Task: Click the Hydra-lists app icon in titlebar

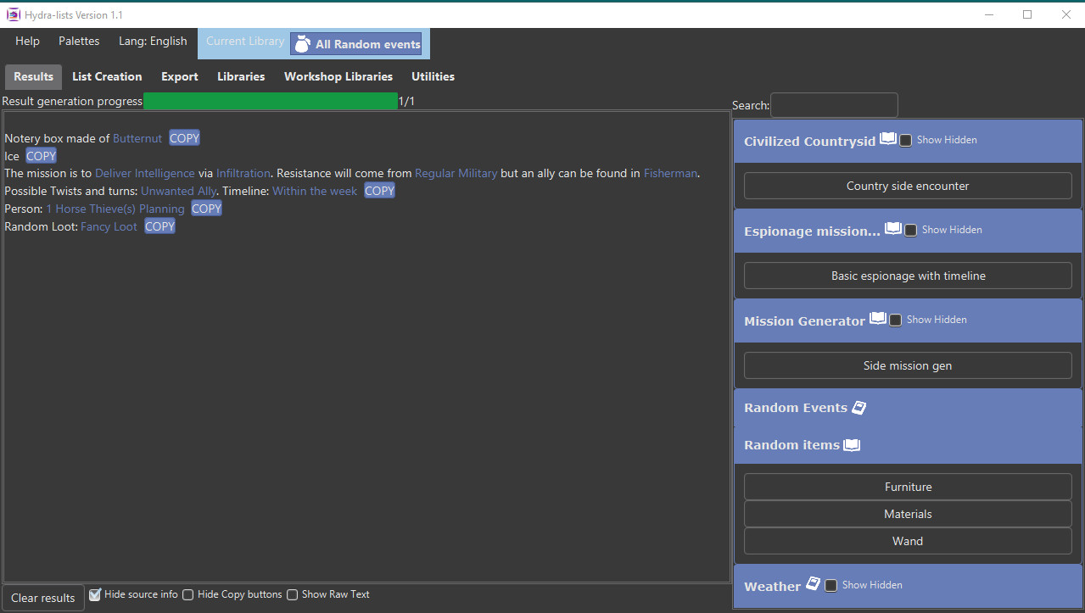Action: (x=13, y=14)
